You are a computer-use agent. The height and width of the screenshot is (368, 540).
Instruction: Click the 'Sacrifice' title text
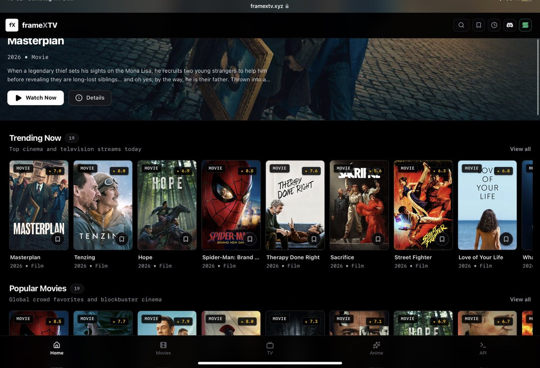pos(342,257)
